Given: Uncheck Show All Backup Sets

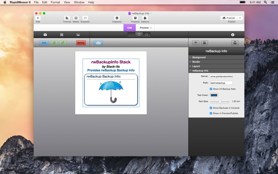Looking at the screenshot, I should click(x=211, y=89).
